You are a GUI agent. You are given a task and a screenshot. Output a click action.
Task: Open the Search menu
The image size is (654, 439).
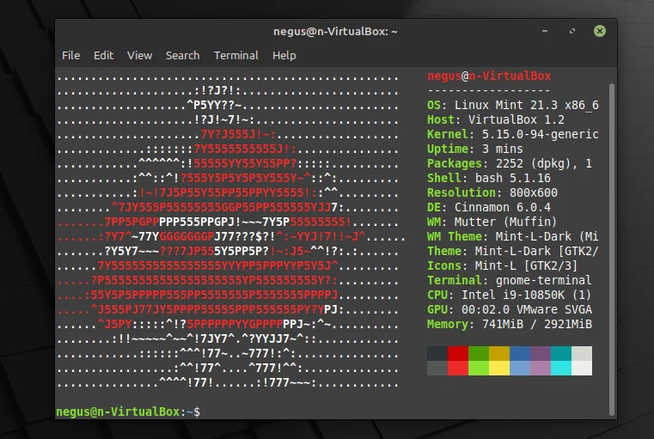tap(182, 55)
